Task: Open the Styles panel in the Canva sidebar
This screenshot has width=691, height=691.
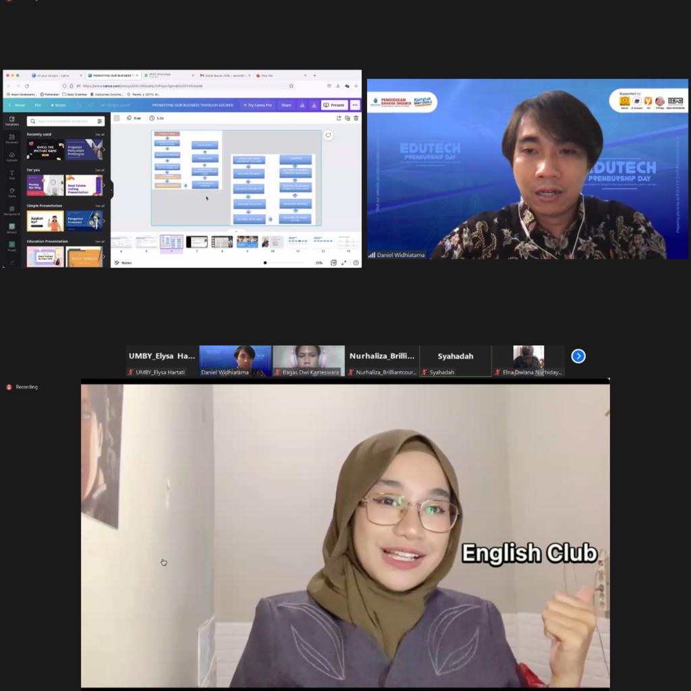Action: click(12, 192)
